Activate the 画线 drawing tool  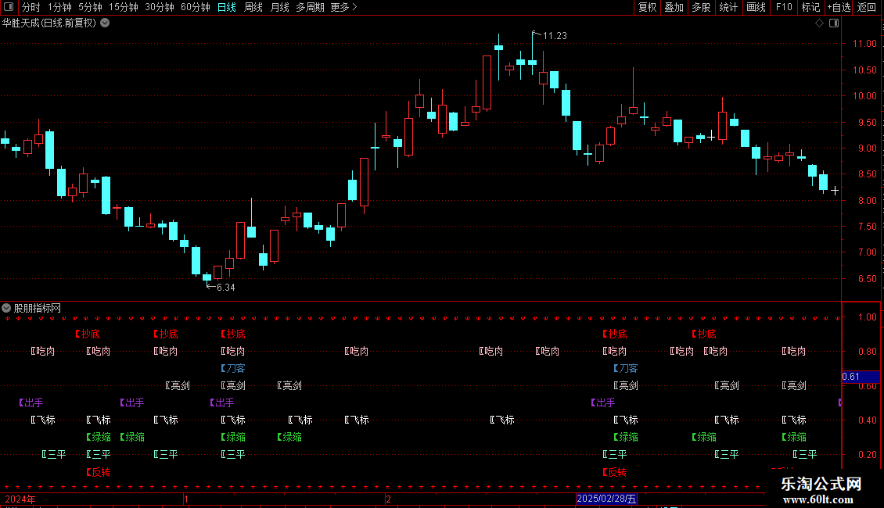pos(756,7)
